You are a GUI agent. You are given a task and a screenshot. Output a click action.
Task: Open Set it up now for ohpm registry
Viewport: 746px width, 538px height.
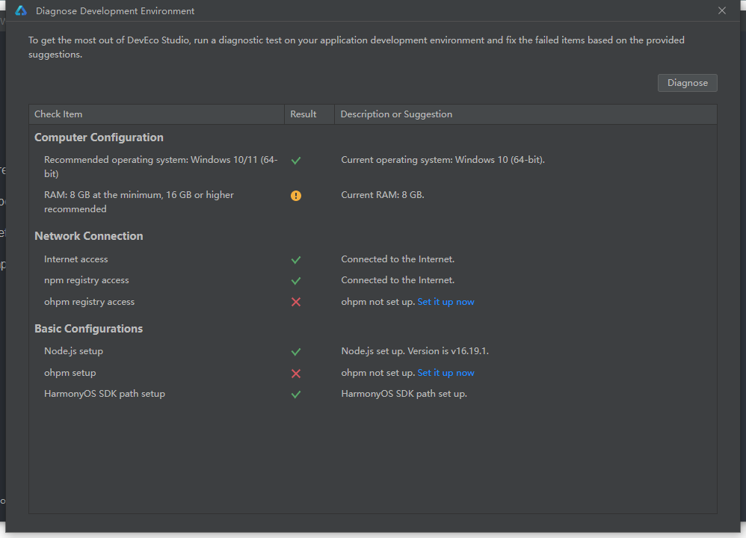pos(446,302)
